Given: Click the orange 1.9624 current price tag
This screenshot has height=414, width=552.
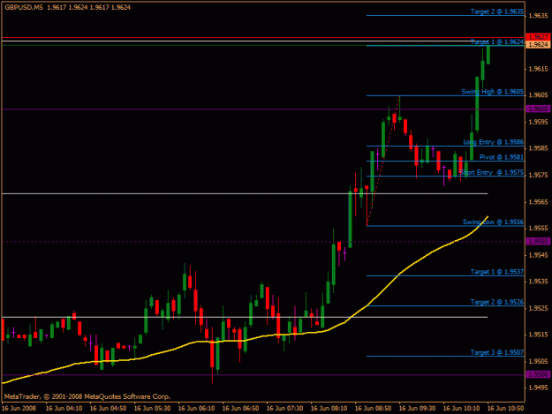Looking at the screenshot, I should coord(538,45).
